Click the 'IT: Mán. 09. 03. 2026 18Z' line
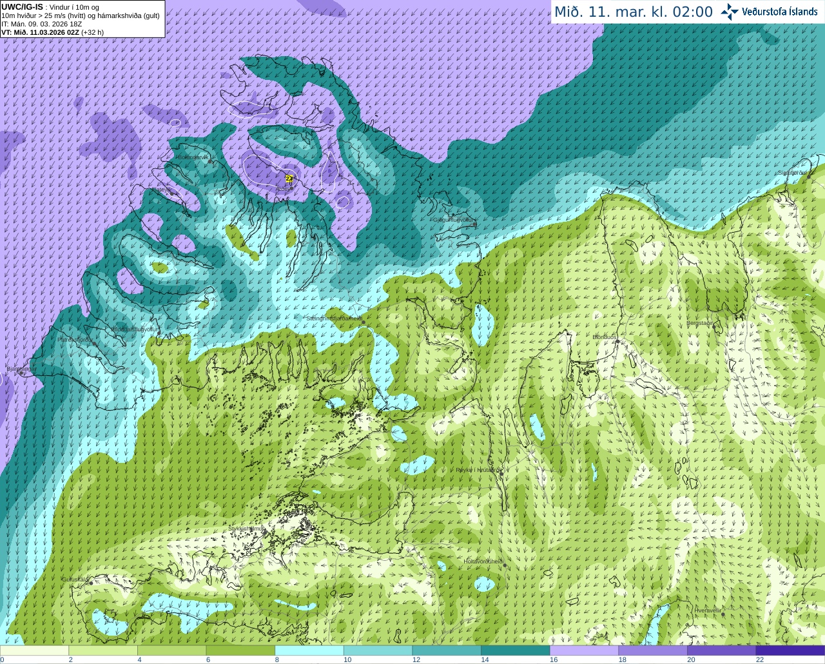This screenshot has height=664, width=825. pyautogui.click(x=42, y=24)
